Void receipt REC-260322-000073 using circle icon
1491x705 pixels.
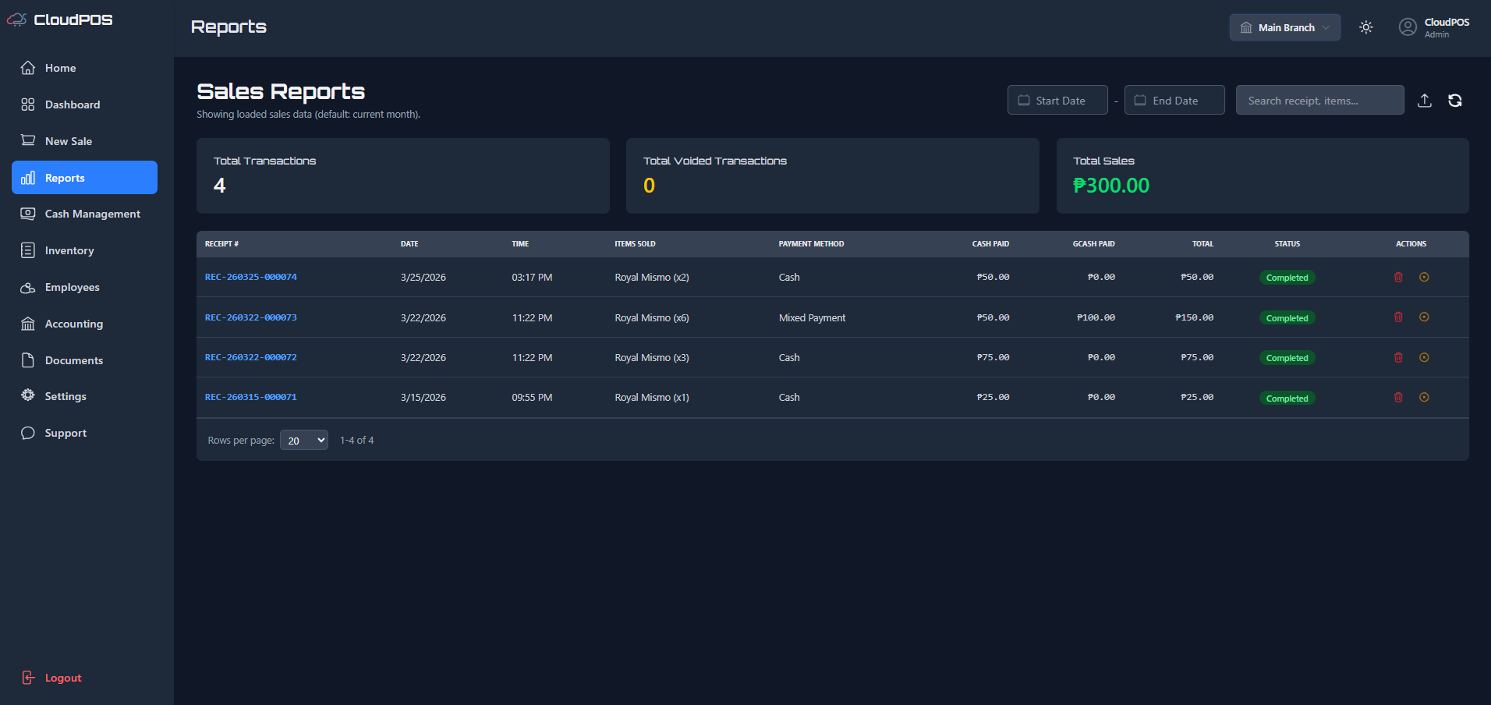coord(1424,317)
